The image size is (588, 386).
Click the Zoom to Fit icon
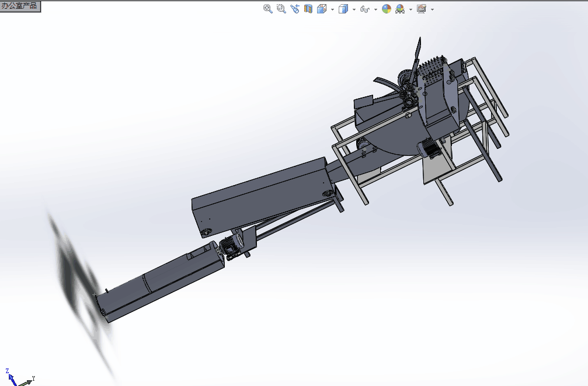tap(268, 9)
